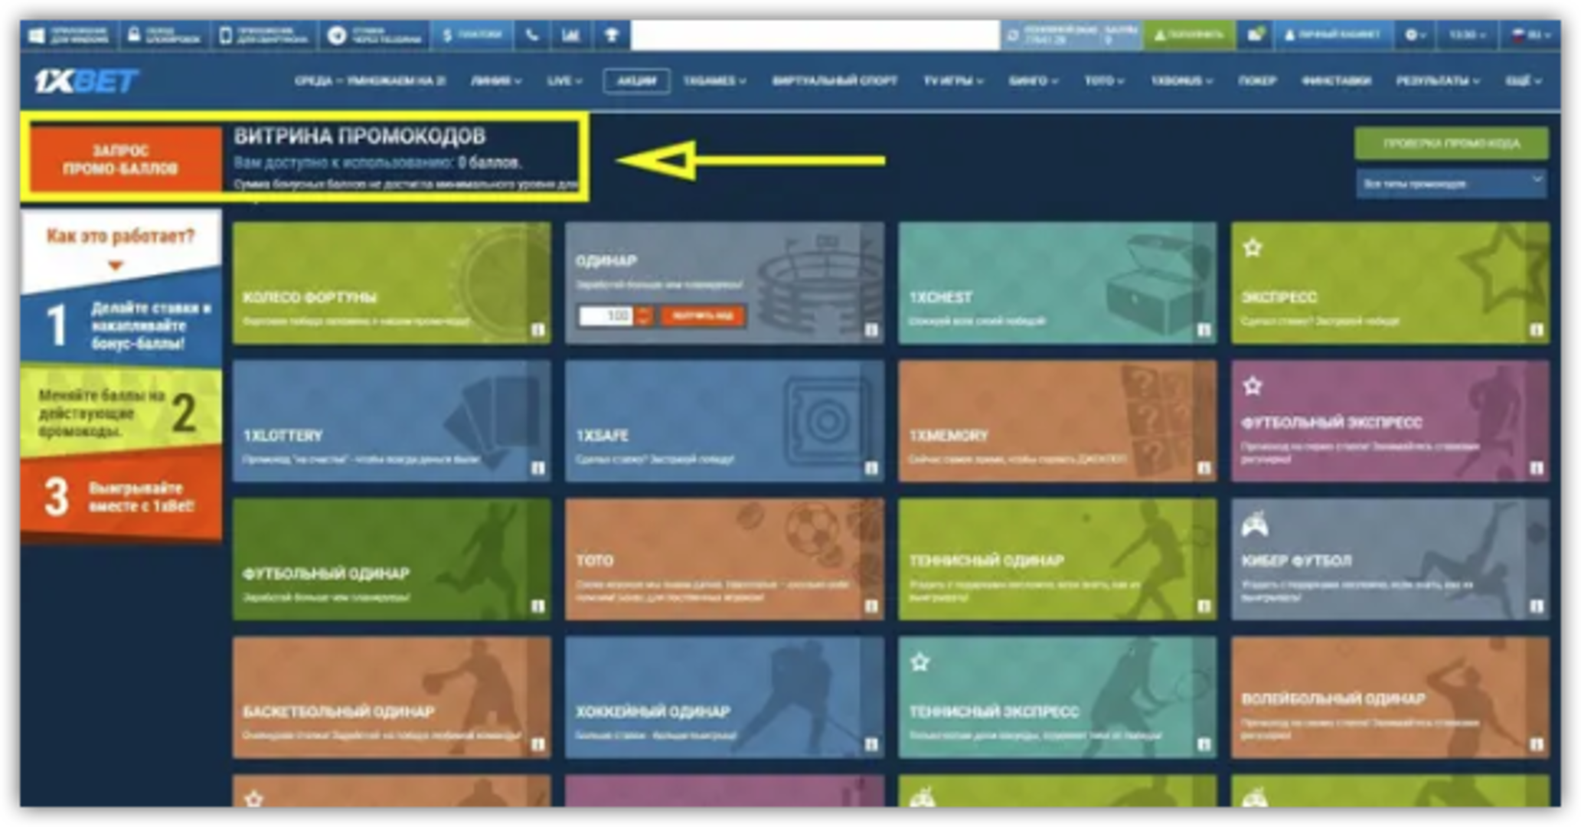Expand the 1XGAMES menu dropdown
Screen dimensions: 1581x827
(714, 80)
